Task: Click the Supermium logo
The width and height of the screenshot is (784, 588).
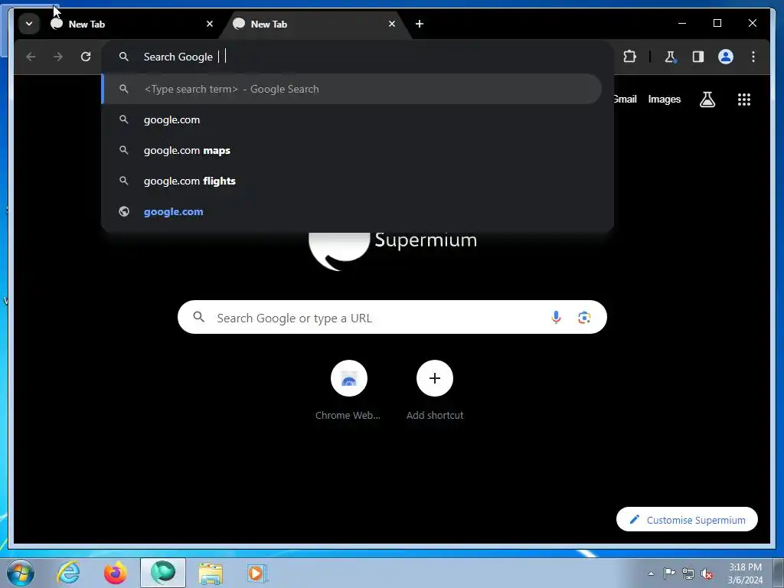Action: tap(393, 250)
